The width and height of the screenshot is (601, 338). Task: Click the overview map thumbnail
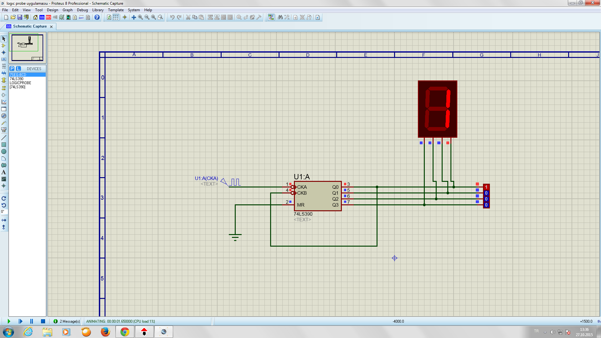pyautogui.click(x=27, y=48)
